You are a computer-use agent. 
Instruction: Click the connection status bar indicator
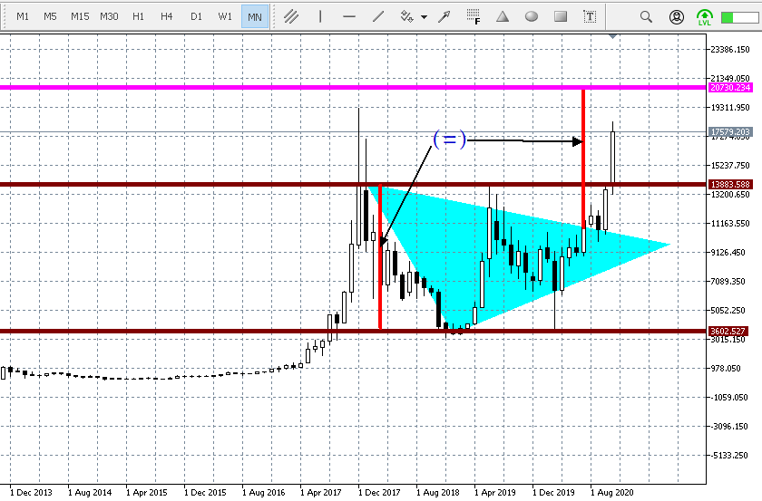click(739, 17)
